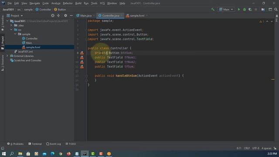
Task: Open the Terminal tool window
Action: coord(35,144)
